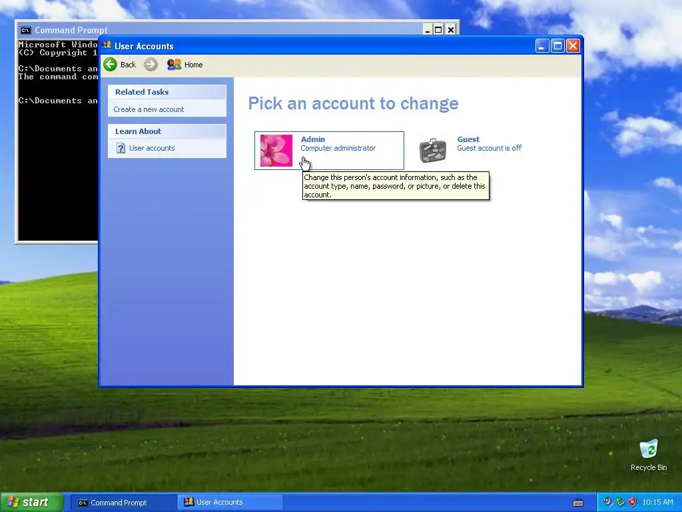
Task: Click the Home users icon in toolbar
Action: pos(174,65)
